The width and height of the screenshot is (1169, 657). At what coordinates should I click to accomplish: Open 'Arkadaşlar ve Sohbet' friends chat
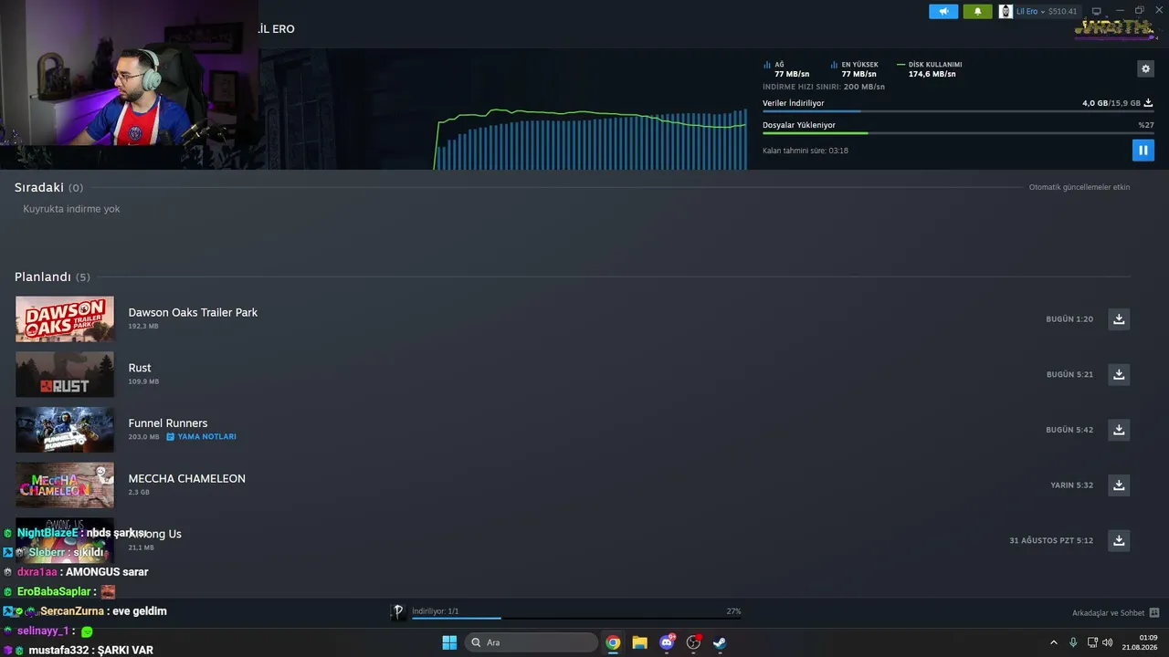[x=1108, y=613]
